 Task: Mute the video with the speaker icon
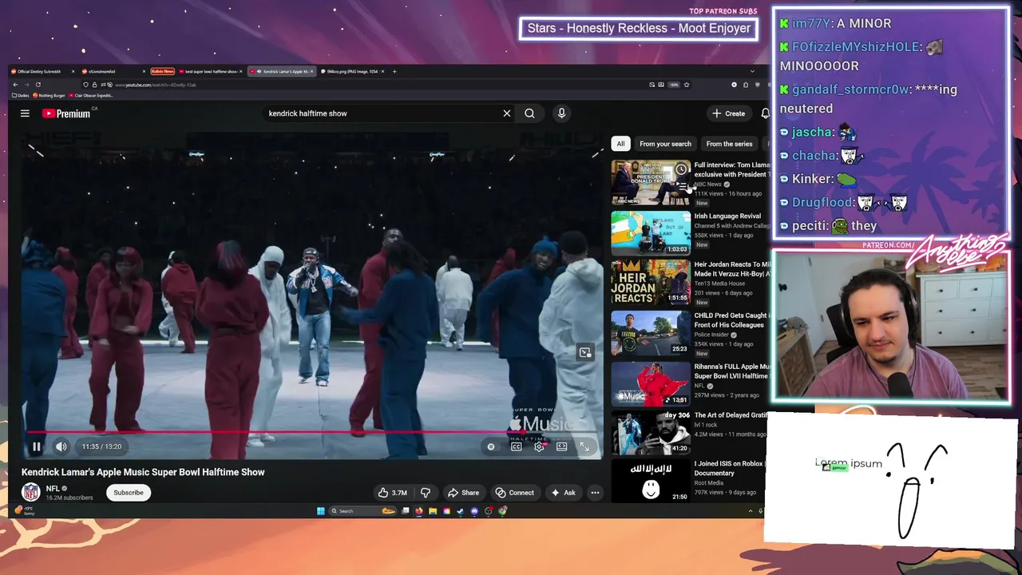(x=61, y=446)
